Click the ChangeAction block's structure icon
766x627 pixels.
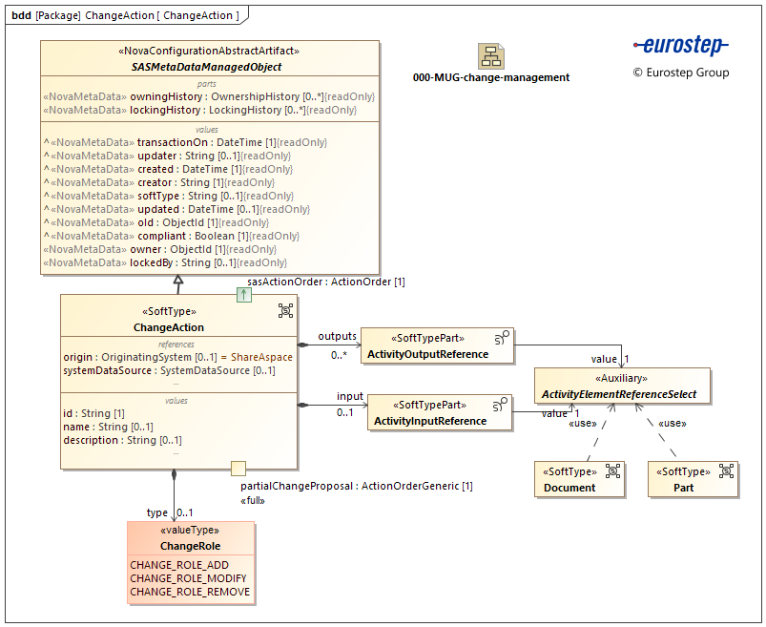pyautogui.click(x=285, y=310)
